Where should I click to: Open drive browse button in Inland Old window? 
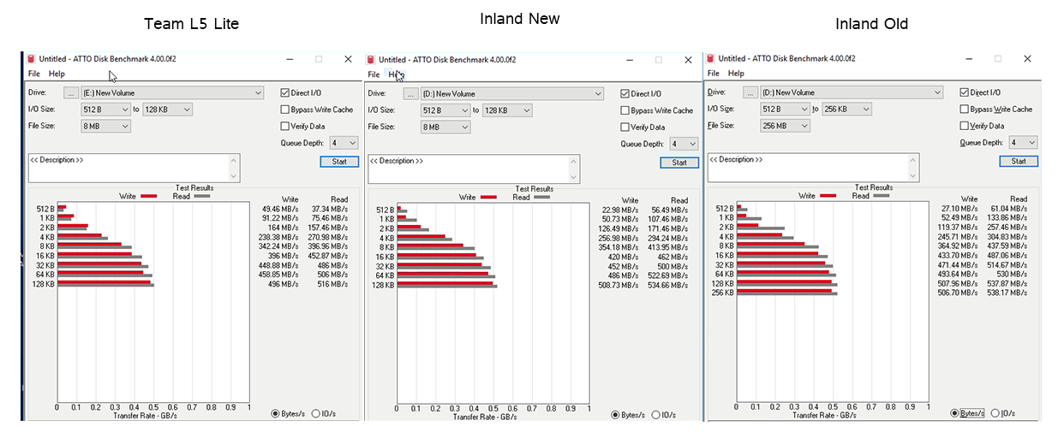coord(750,92)
